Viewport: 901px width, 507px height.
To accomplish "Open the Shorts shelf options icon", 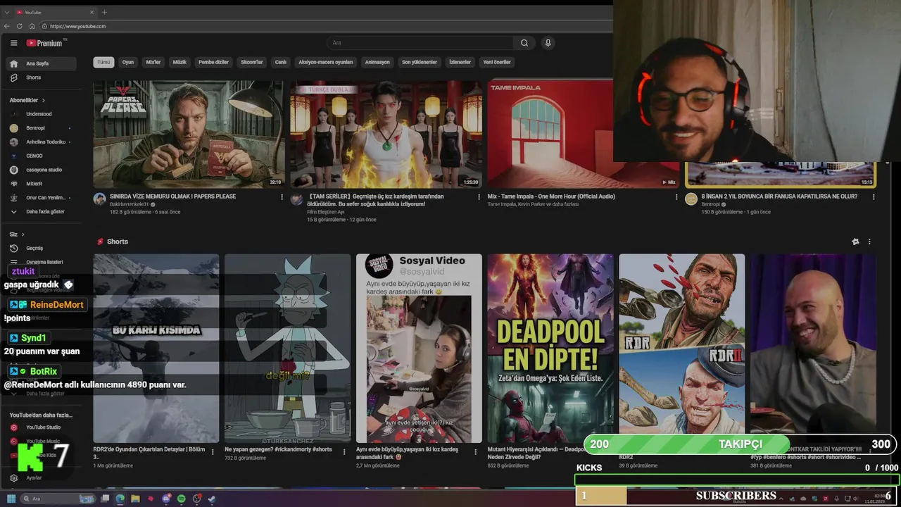I will pos(855,242).
